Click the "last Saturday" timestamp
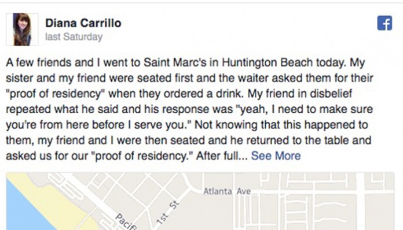403x230 pixels. 74,36
